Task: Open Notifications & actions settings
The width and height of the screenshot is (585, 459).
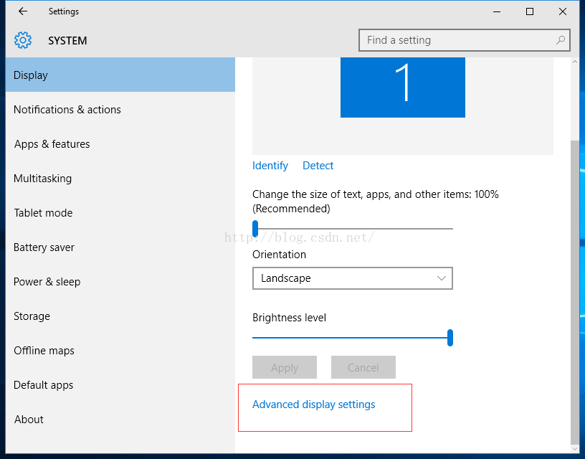Action: point(120,109)
